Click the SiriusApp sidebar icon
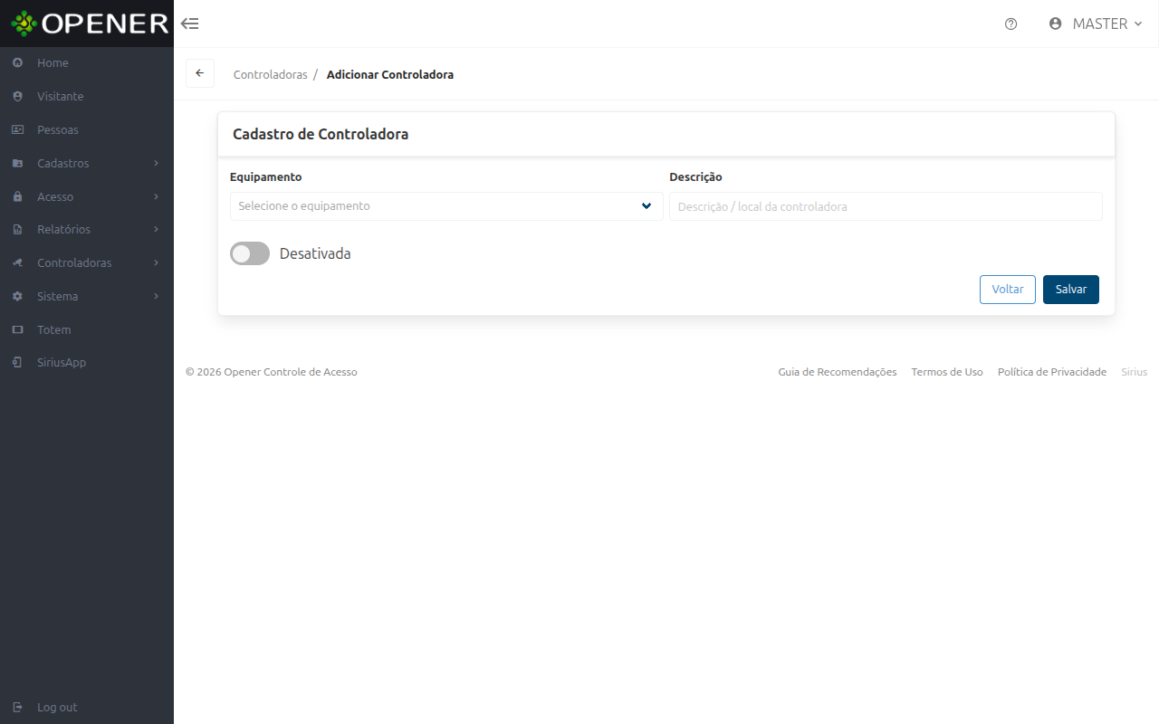 tap(17, 362)
